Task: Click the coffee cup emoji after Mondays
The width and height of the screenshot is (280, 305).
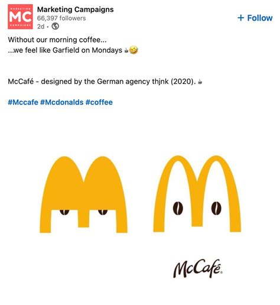Action: [x=126, y=51]
